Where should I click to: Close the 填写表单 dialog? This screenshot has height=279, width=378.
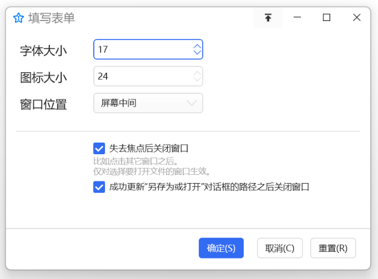click(357, 17)
